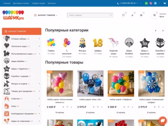Screen dimensions: 168x126
Task: Open Viber messenger icon in header
Action: [x=151, y=3]
